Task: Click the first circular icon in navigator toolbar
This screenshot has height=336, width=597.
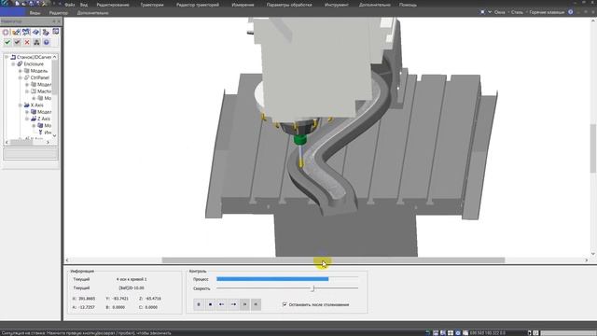Action: [x=6, y=33]
